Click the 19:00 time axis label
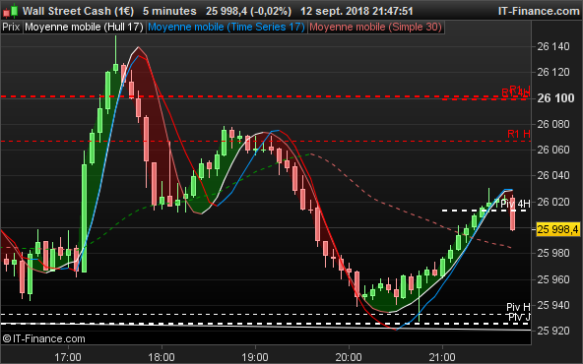 [255, 357]
